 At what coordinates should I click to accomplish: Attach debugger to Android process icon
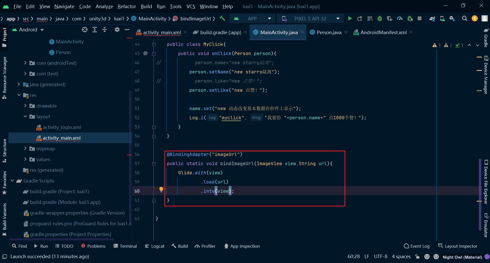tap(410, 18)
